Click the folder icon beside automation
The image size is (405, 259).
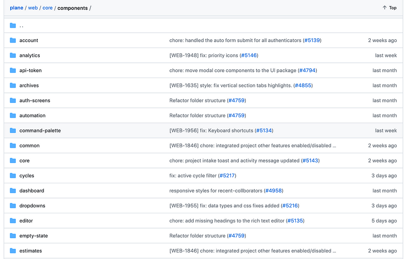12,115
